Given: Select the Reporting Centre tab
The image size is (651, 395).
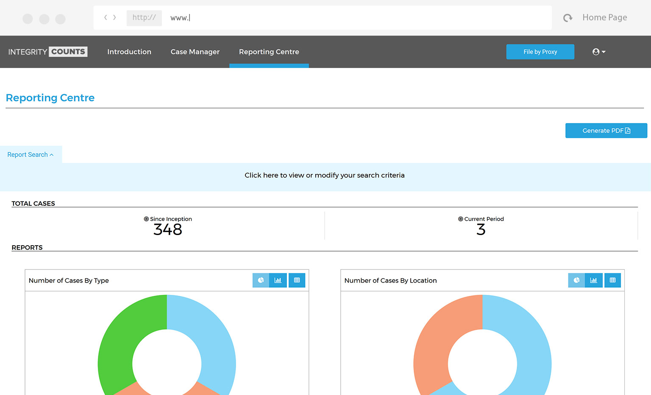Looking at the screenshot, I should click(x=269, y=52).
